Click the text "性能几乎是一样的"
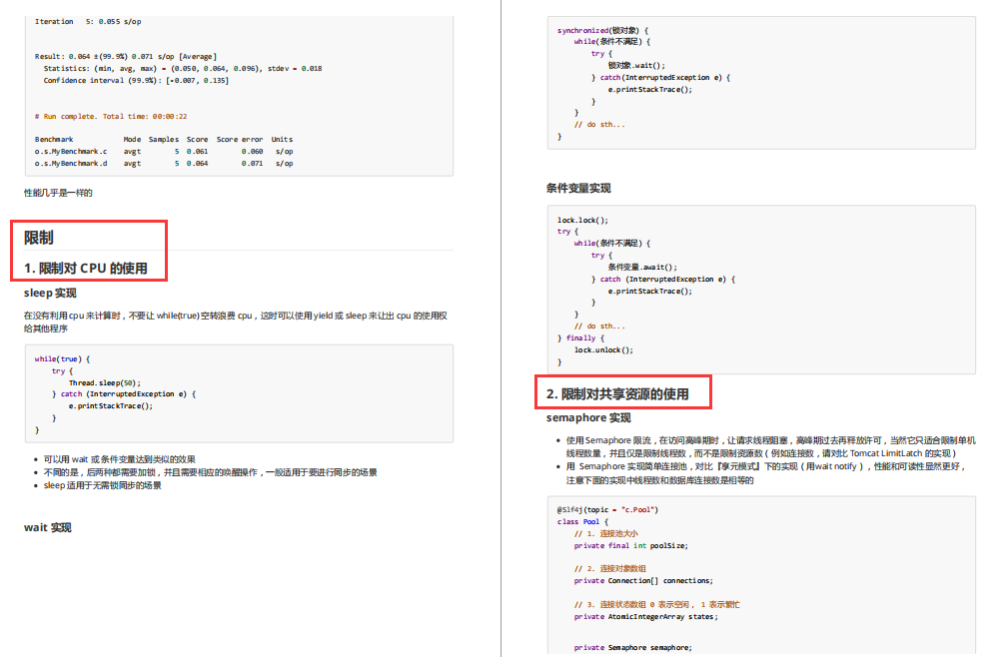 (58, 193)
